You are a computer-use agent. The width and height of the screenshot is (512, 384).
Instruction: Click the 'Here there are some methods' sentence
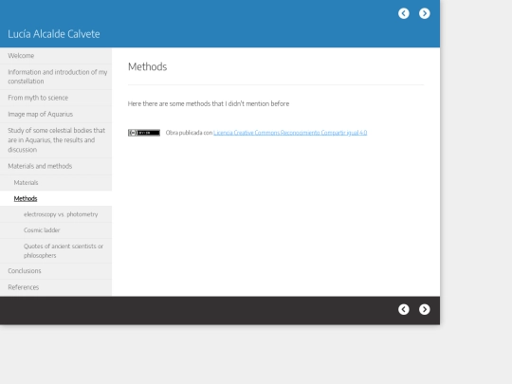[x=209, y=104]
